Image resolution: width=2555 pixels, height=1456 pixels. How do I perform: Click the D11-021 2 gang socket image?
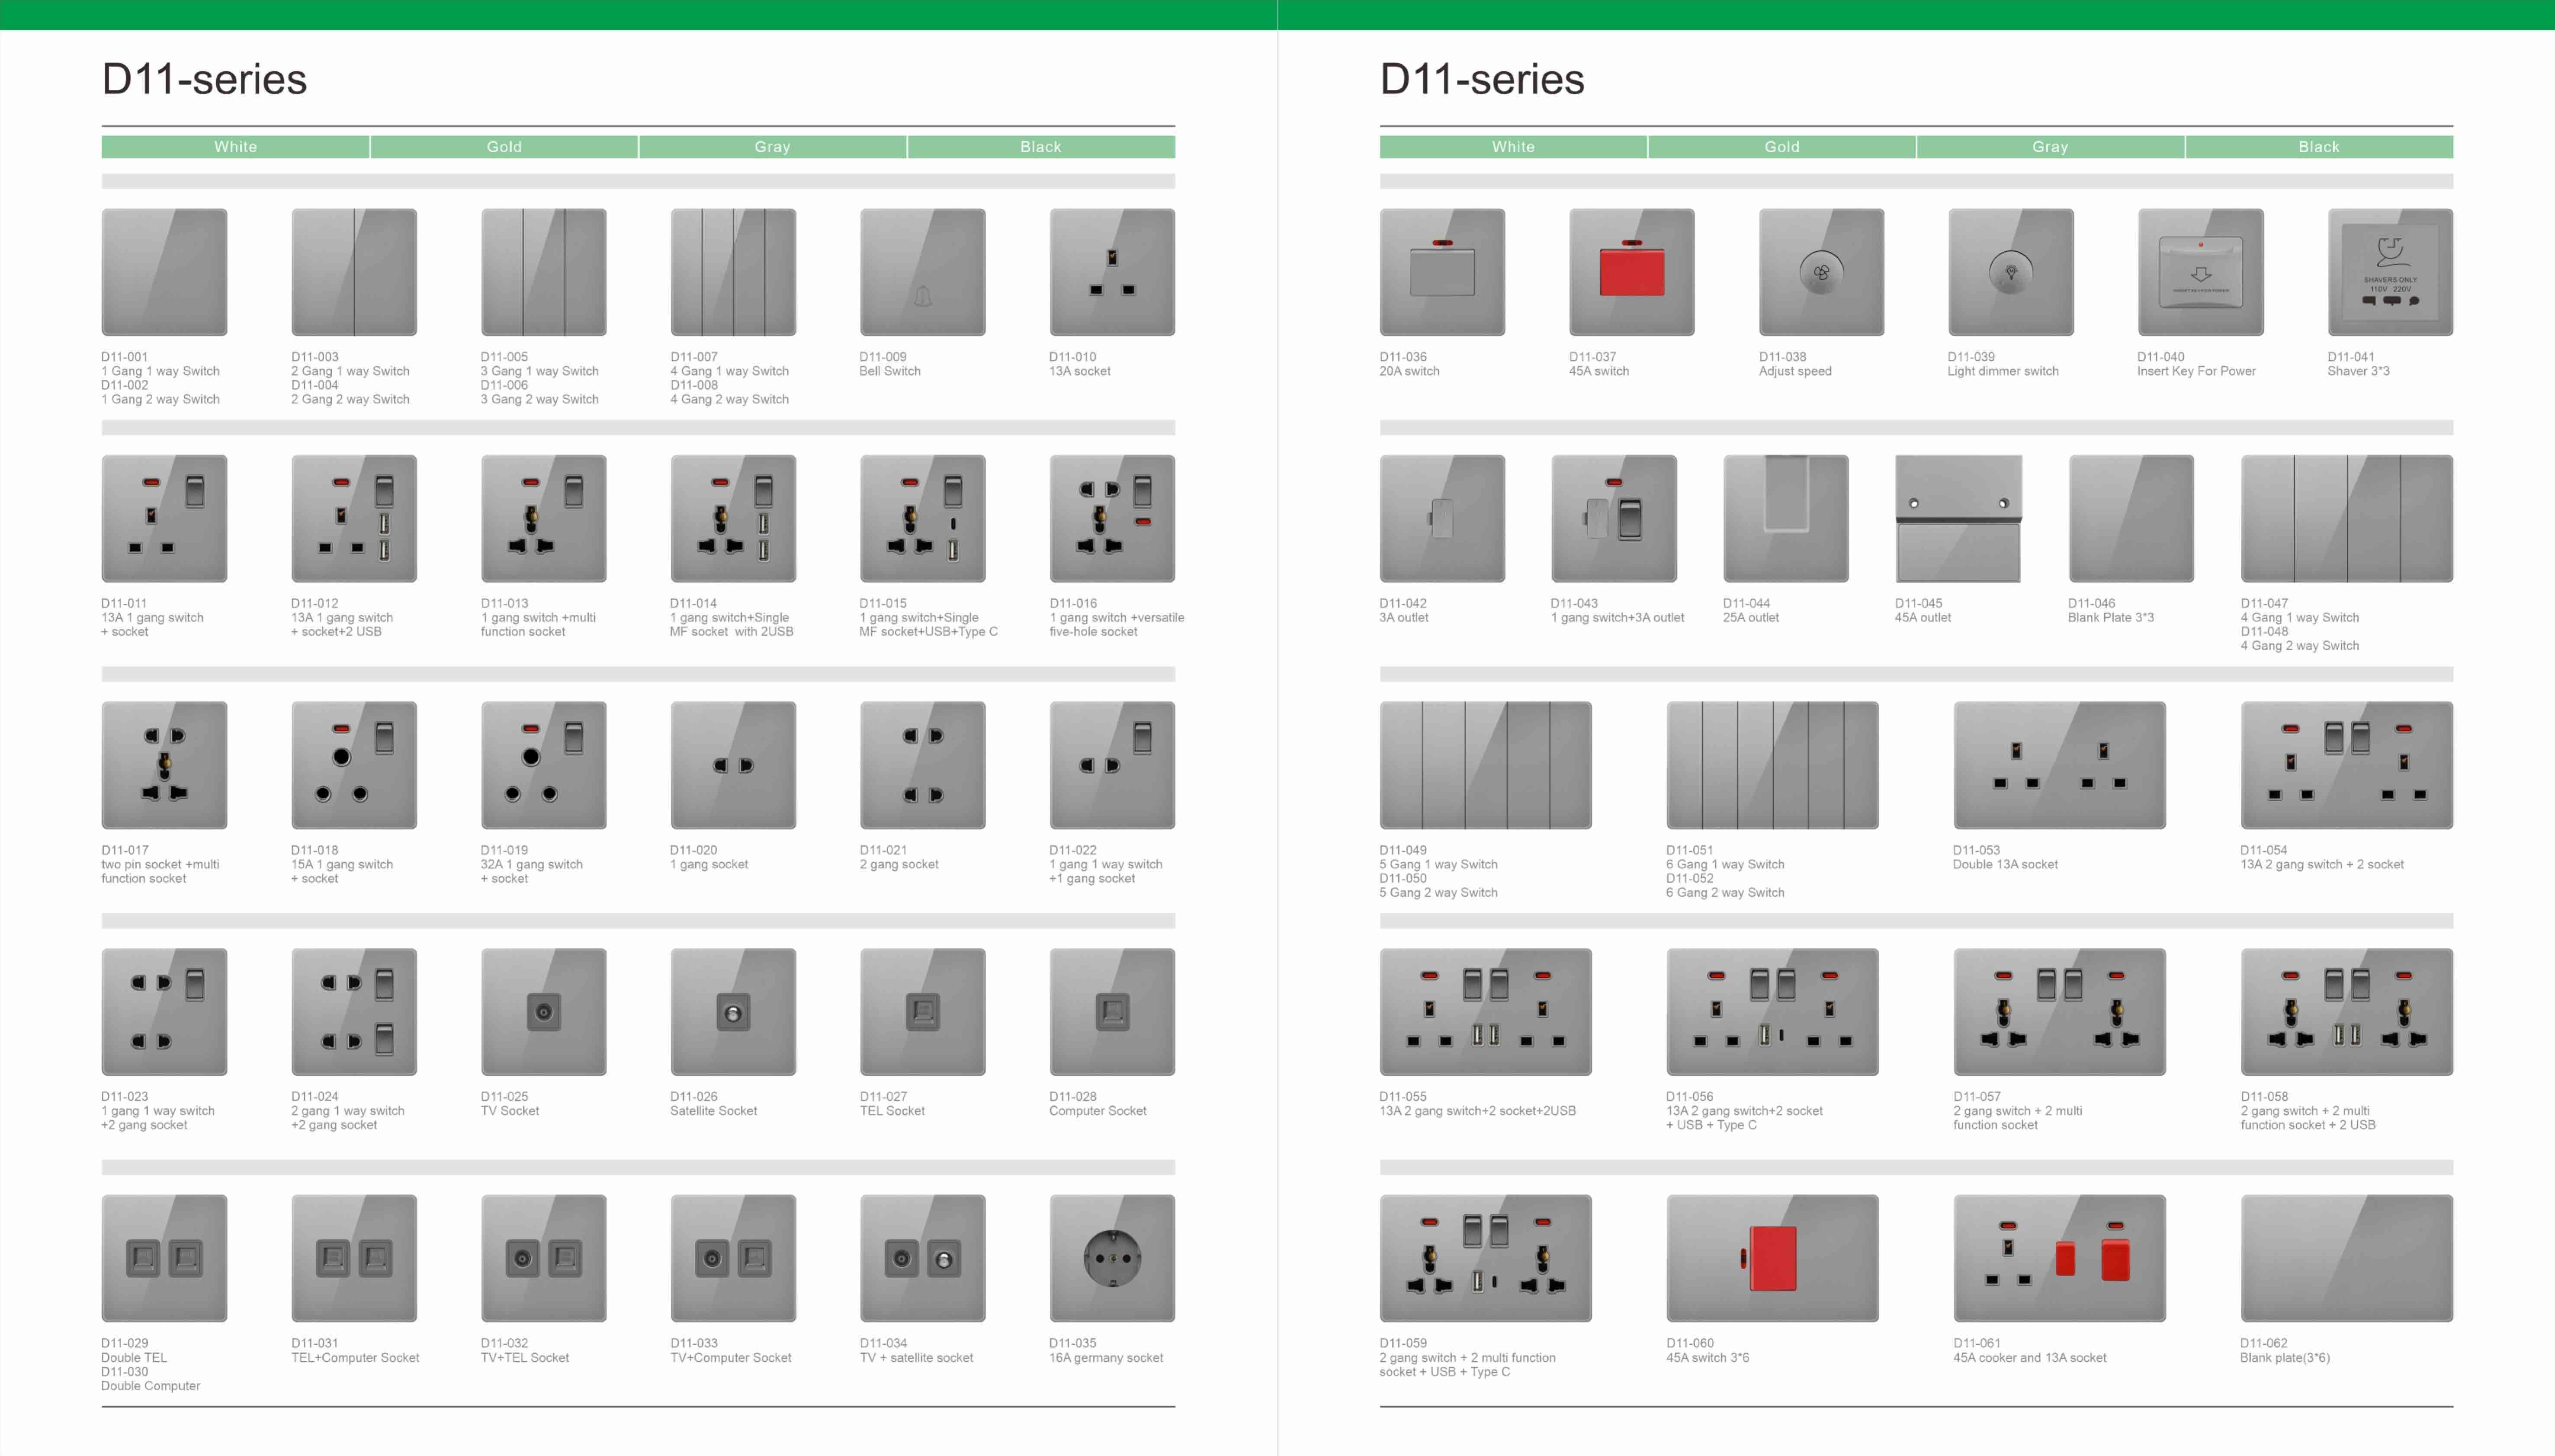(x=922, y=765)
